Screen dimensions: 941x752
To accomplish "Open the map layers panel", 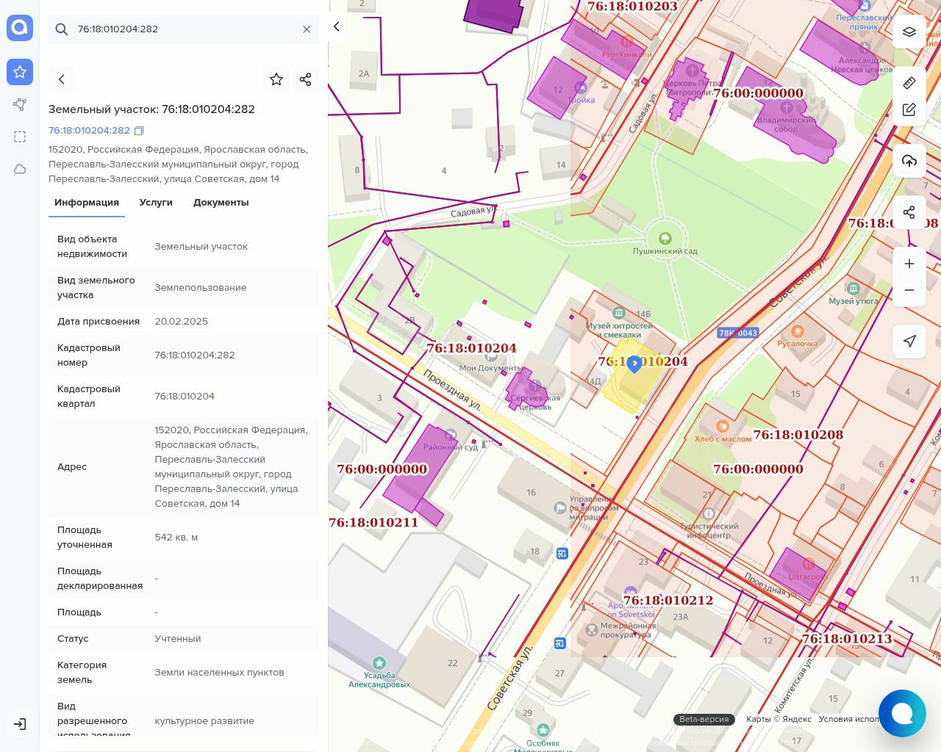I will 909,32.
